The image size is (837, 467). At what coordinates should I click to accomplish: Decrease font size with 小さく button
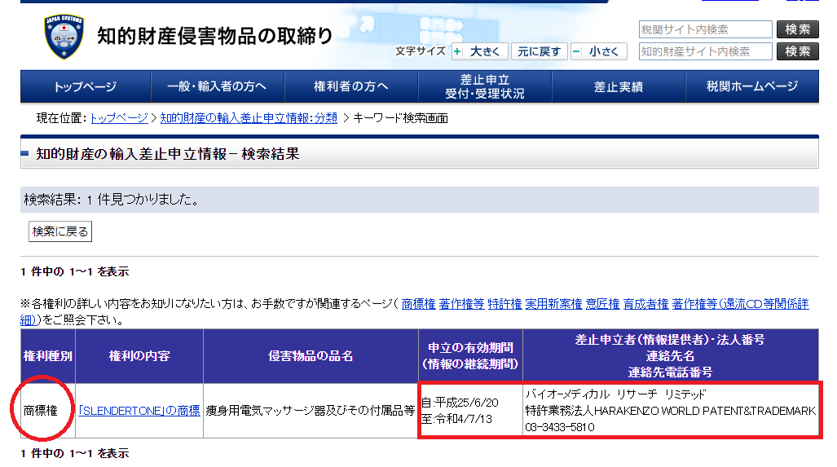tap(598, 52)
